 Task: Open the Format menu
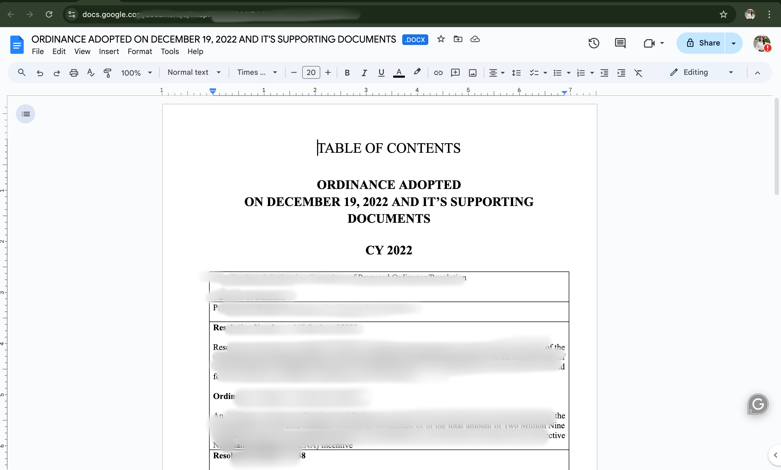pos(140,51)
